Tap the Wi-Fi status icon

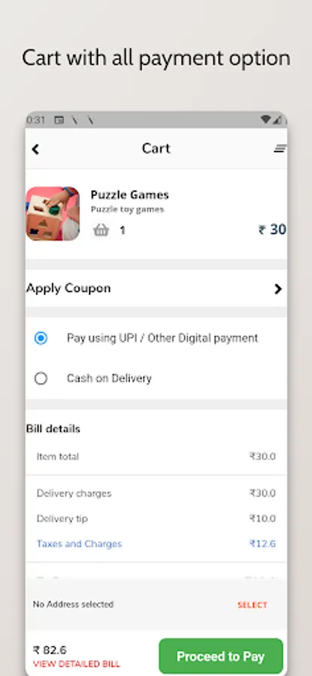pos(265,119)
